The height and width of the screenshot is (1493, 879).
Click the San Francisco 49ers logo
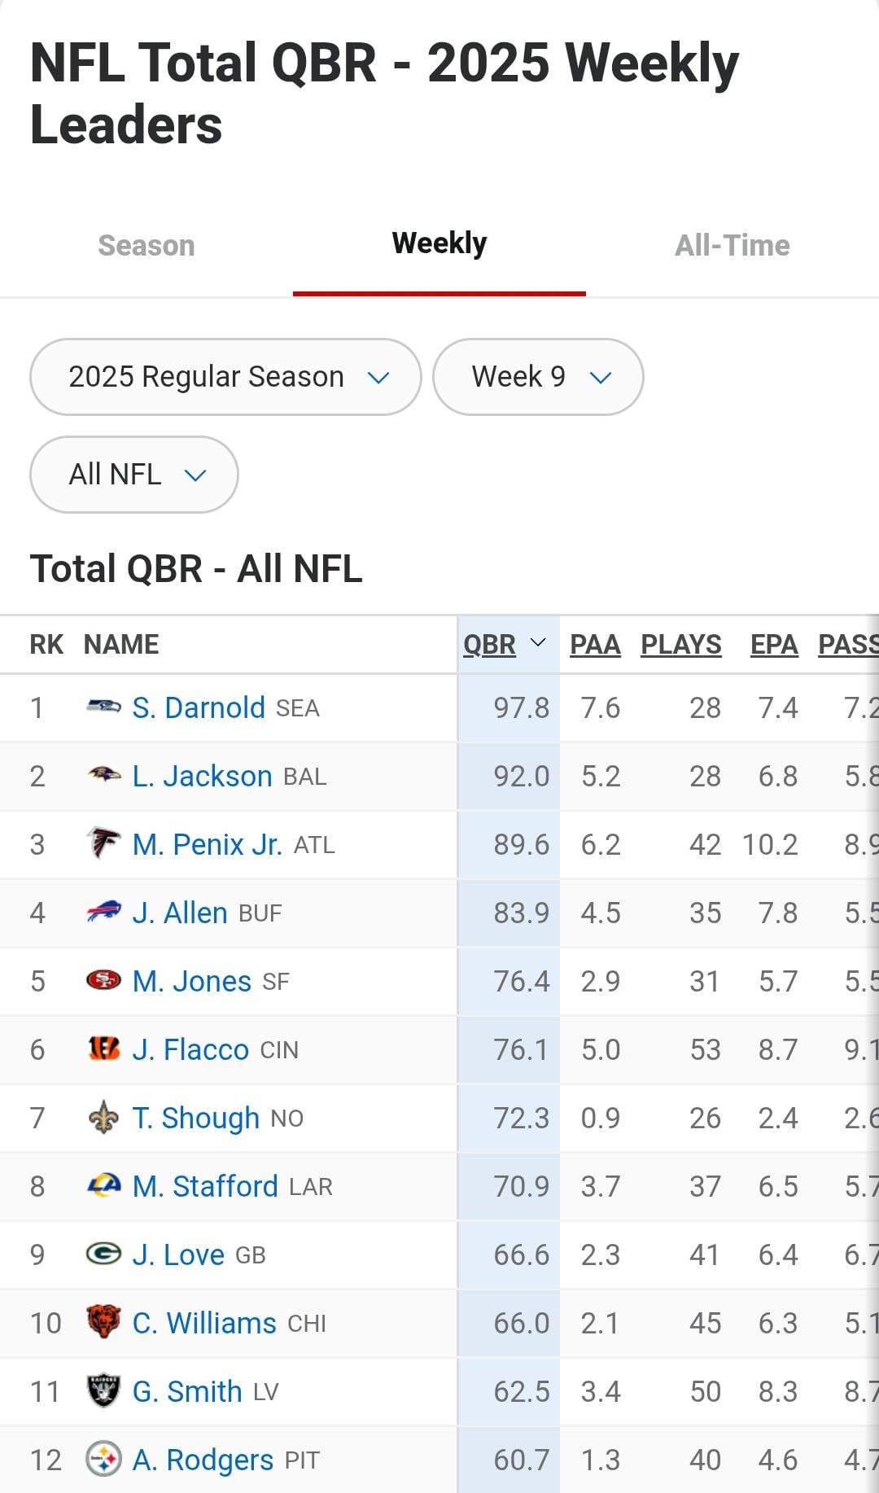pyautogui.click(x=103, y=980)
